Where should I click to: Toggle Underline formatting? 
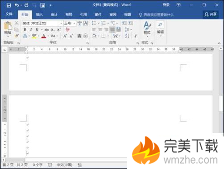coord(37,29)
